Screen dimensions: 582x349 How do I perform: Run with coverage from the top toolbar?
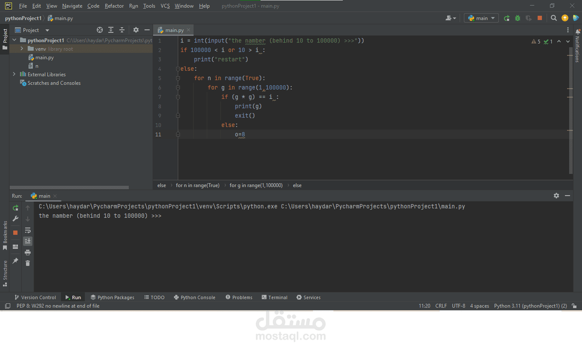(x=529, y=18)
